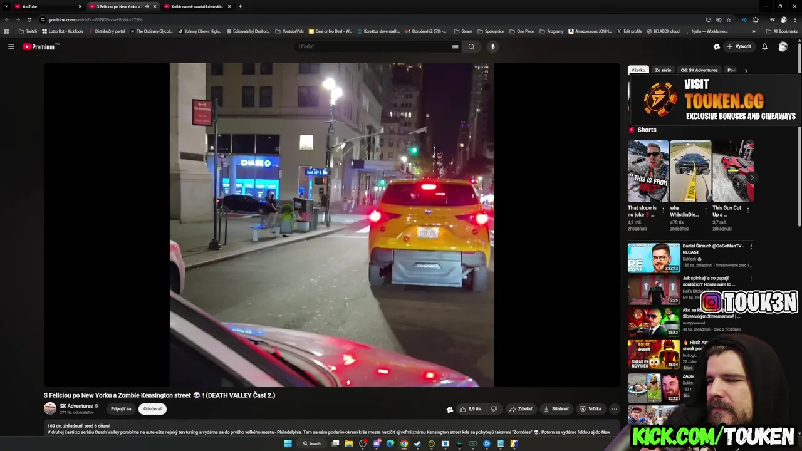This screenshot has width=802, height=451.
Task: Click the browser address bar URL
Action: [x=96, y=19]
